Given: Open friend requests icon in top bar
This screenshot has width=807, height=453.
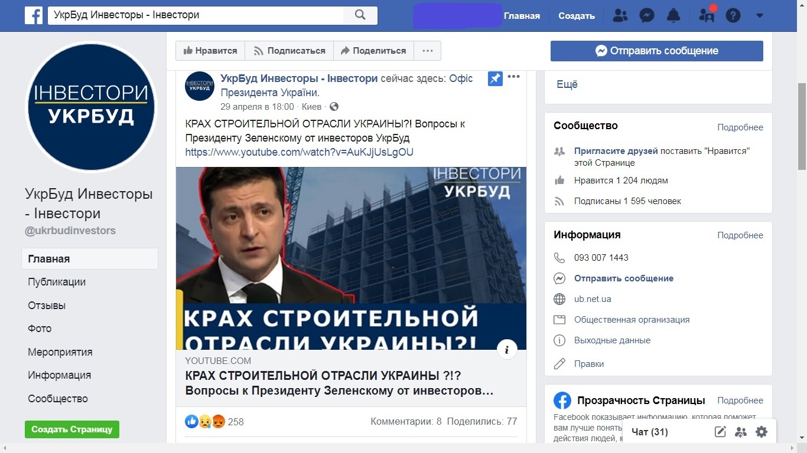Looking at the screenshot, I should 620,16.
